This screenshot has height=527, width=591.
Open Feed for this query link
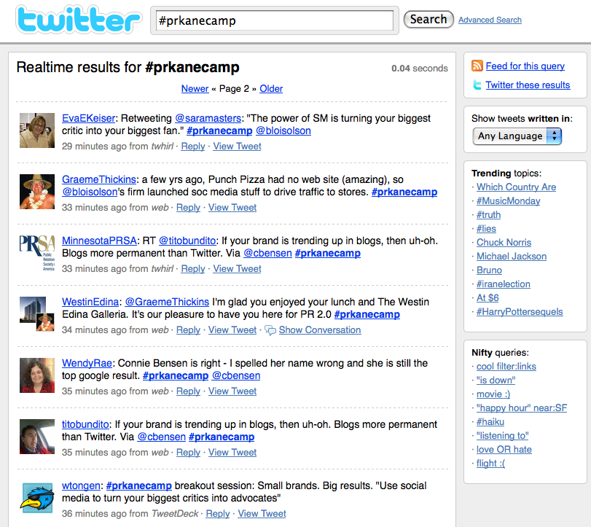pos(525,66)
